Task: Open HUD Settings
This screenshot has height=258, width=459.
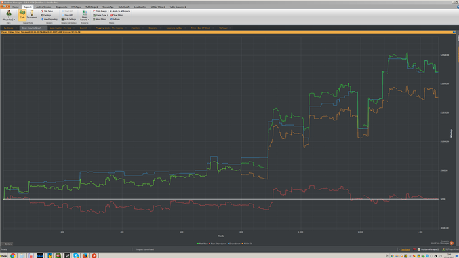Action: click(x=69, y=19)
